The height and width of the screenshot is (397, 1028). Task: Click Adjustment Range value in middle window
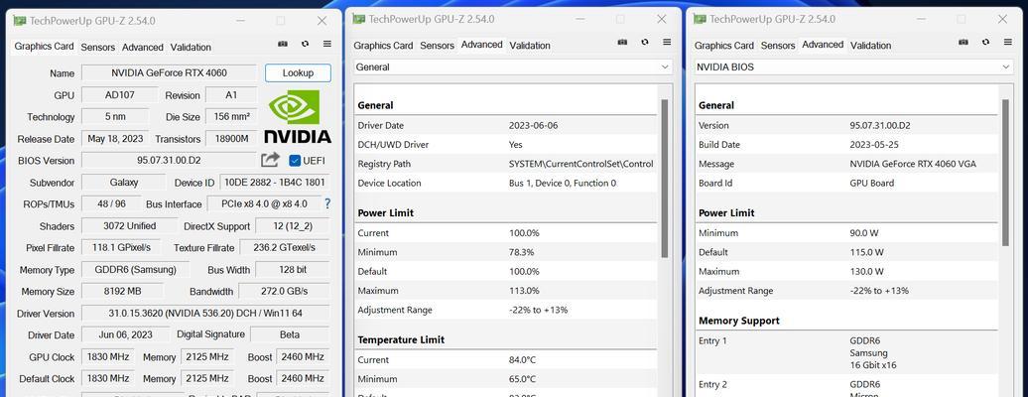[538, 310]
